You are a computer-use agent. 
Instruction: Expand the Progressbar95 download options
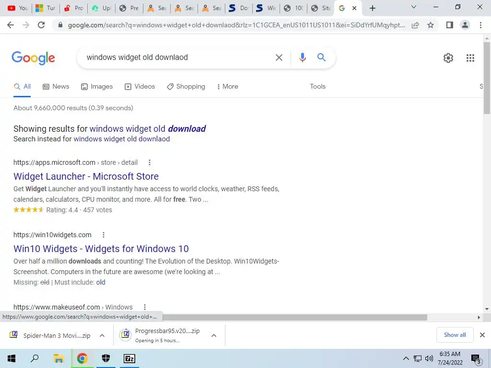(x=214, y=335)
